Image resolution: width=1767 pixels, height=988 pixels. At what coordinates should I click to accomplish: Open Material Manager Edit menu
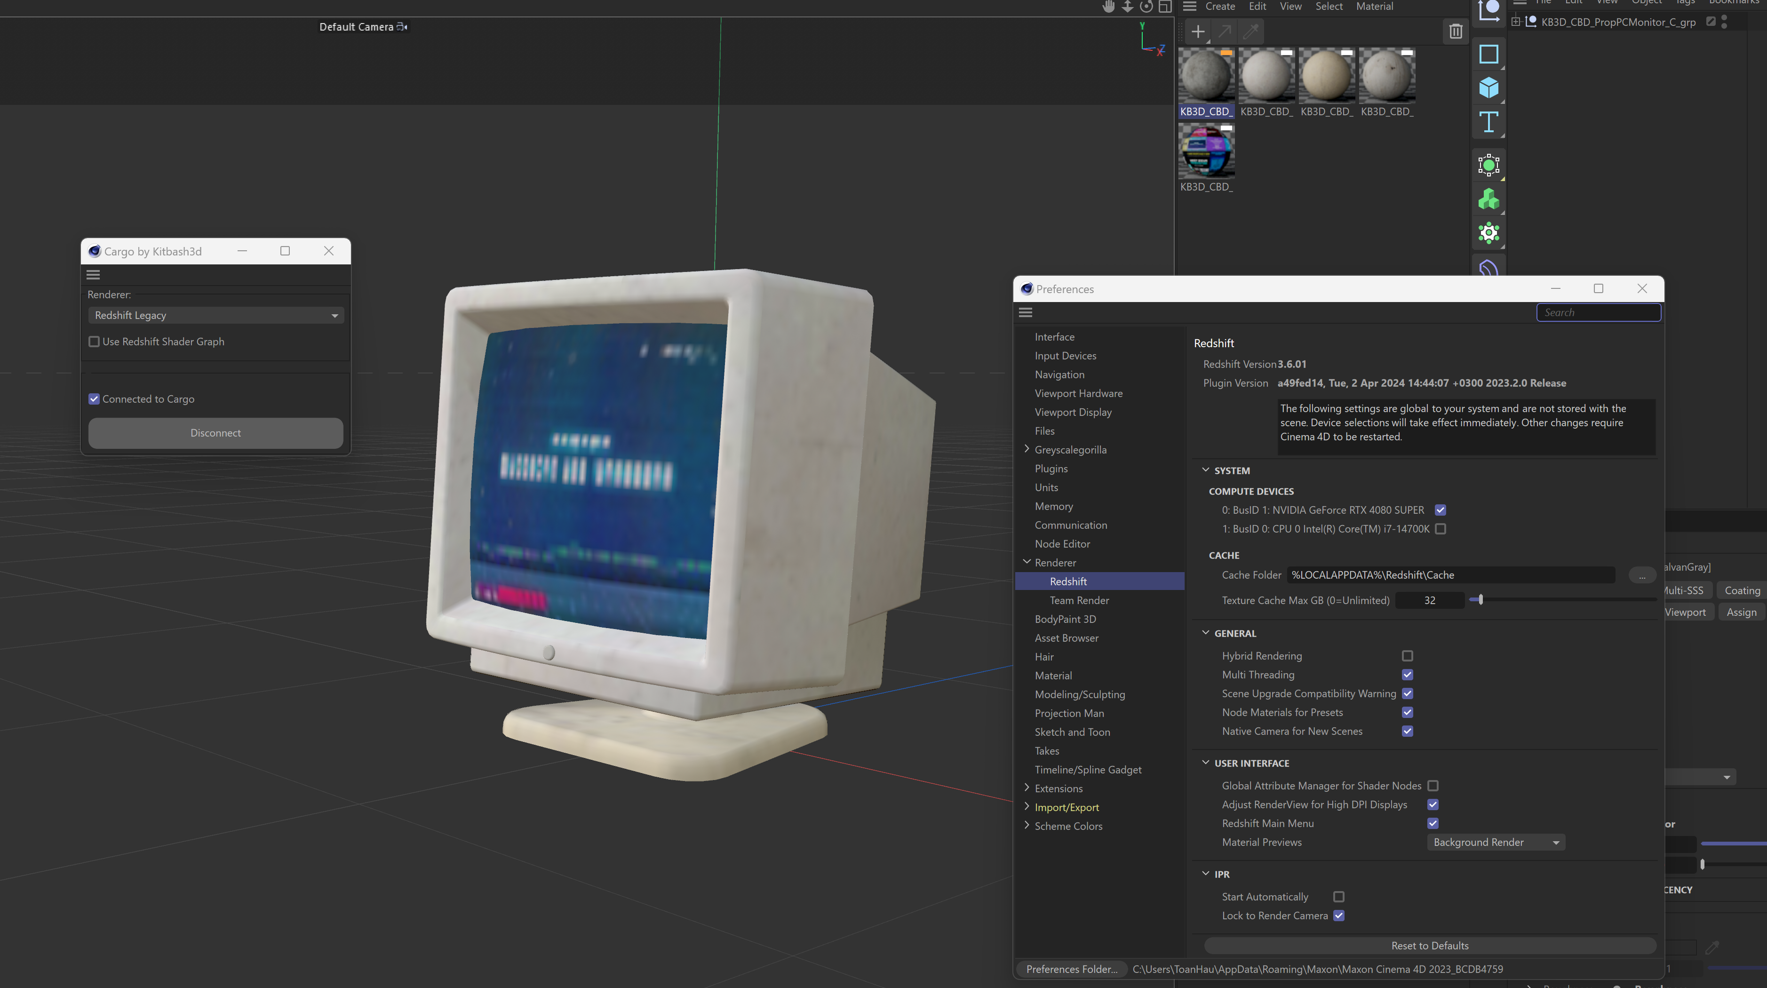pos(1258,6)
